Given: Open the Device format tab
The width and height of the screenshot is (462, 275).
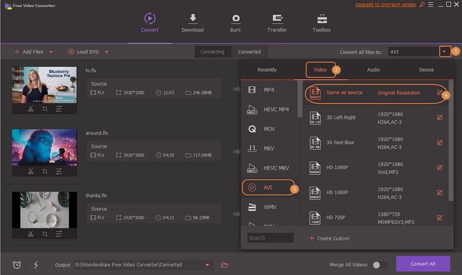Looking at the screenshot, I should tap(426, 70).
